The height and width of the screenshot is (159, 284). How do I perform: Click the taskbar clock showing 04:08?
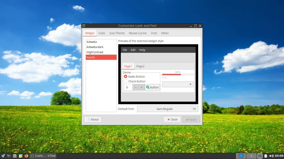(279, 156)
